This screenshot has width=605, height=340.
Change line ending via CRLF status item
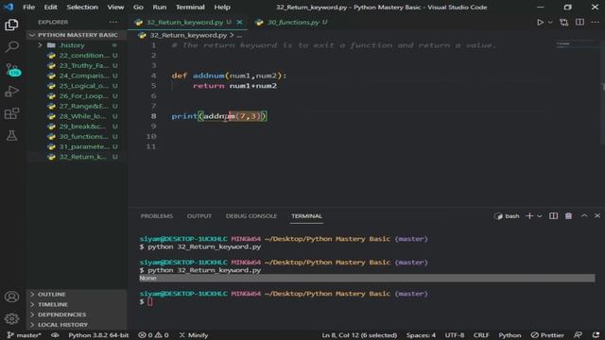coord(481,335)
